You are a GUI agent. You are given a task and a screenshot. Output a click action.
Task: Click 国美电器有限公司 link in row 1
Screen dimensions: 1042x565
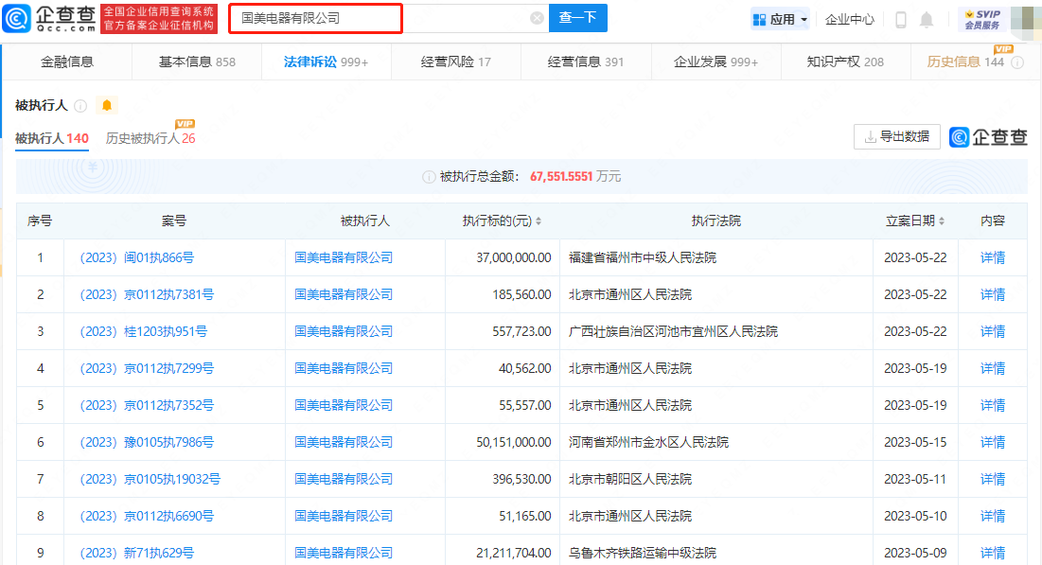pos(344,258)
